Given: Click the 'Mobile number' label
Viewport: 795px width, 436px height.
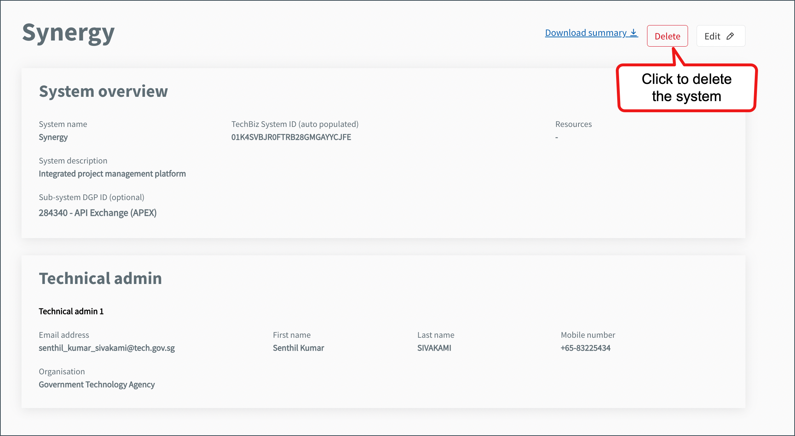Looking at the screenshot, I should tap(588, 335).
